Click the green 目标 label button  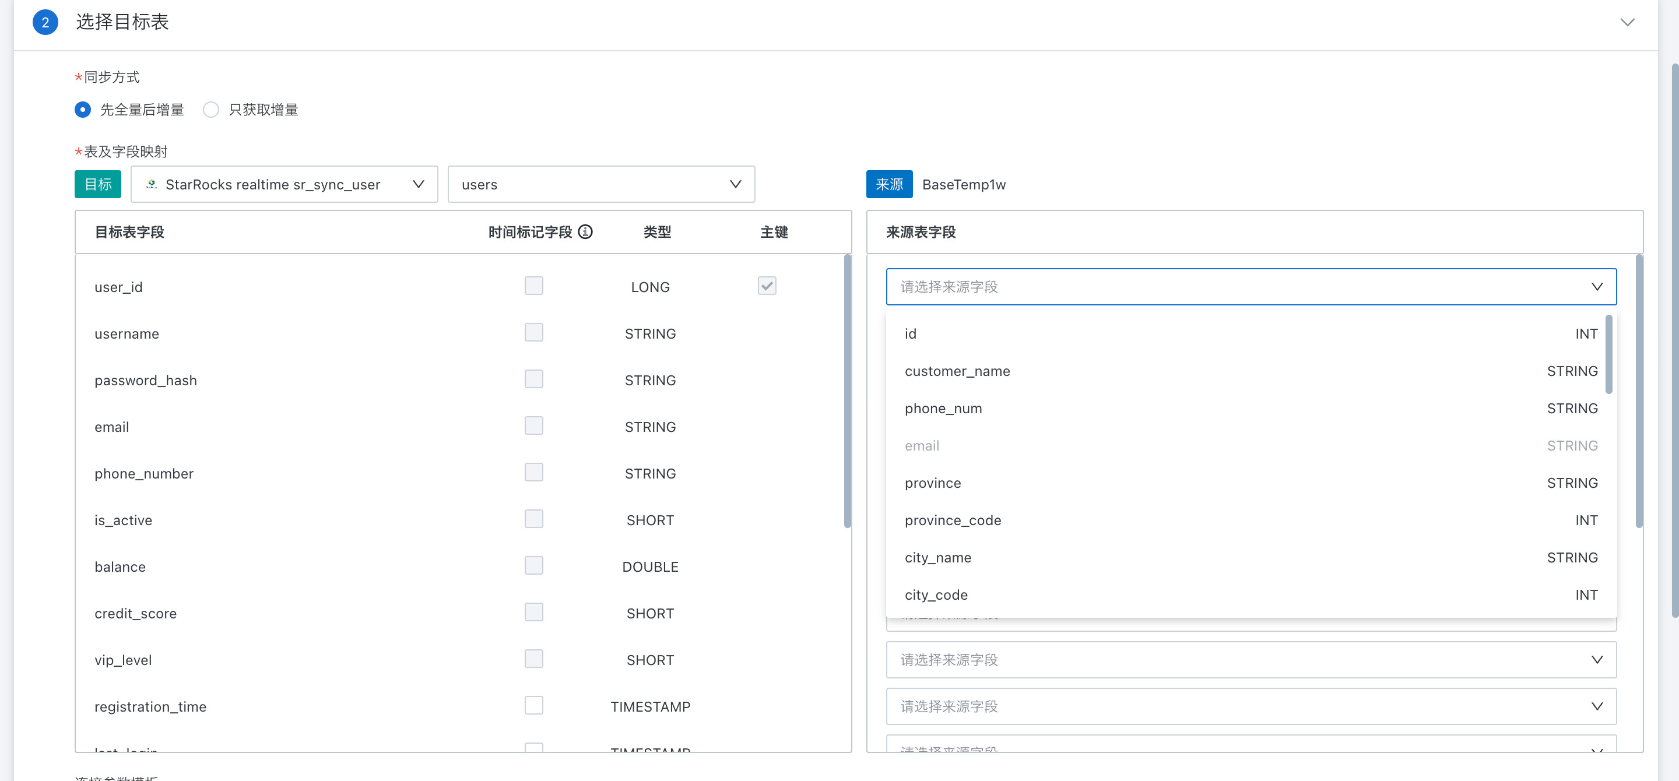(x=98, y=184)
